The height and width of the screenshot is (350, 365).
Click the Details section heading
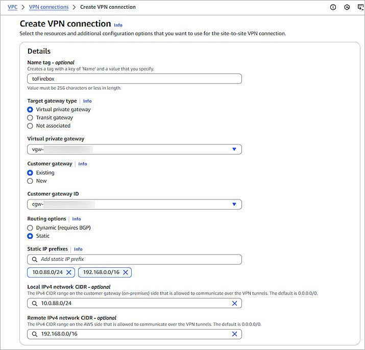tap(39, 51)
